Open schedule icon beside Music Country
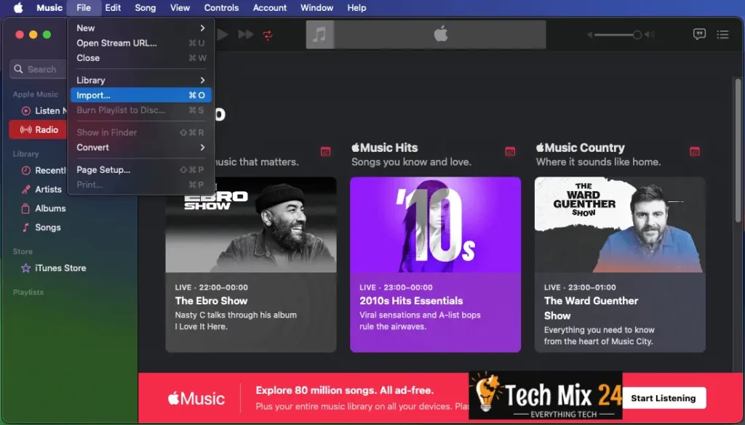745x425 pixels. click(x=694, y=152)
